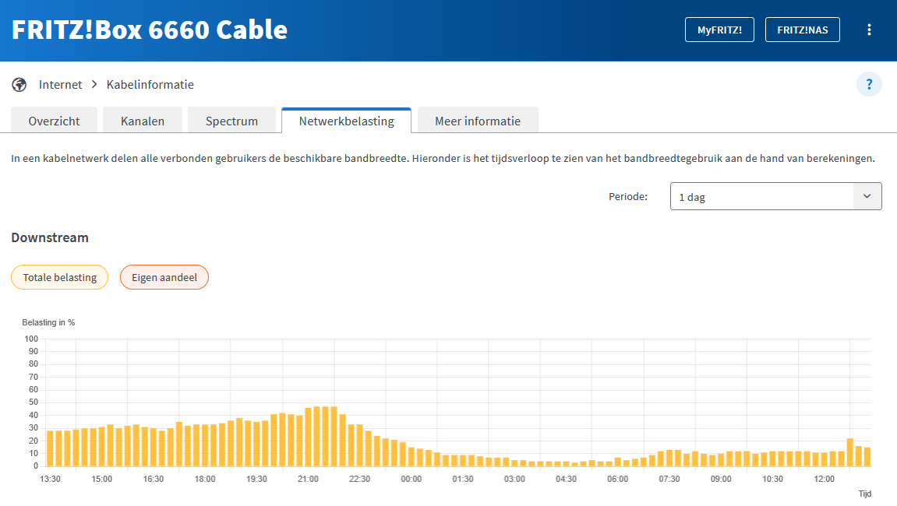Switch to the Overzicht tab
The image size is (897, 506).
tap(55, 121)
